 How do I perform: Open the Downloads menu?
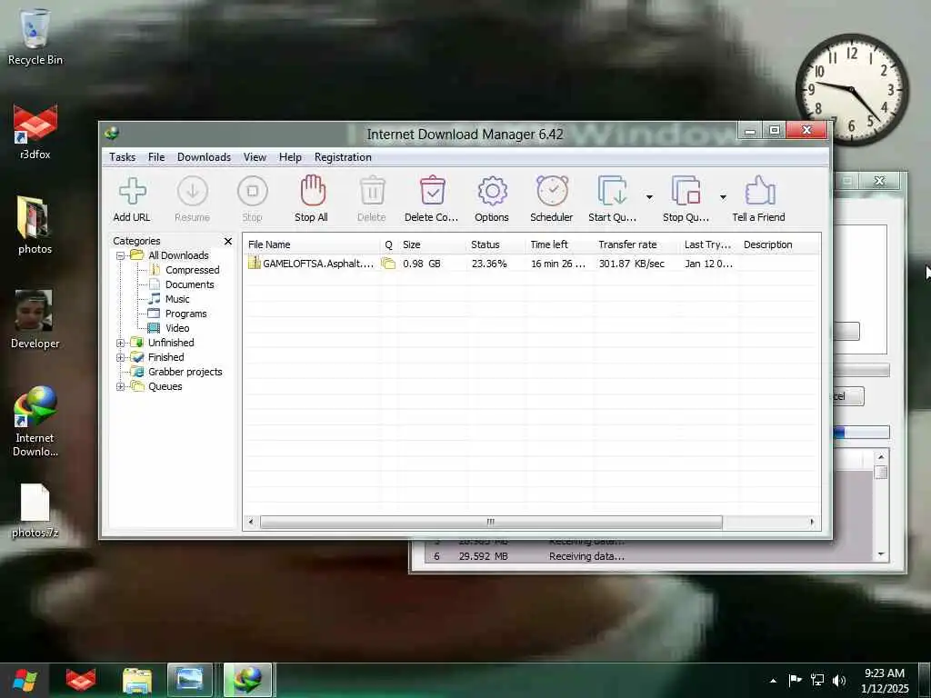click(204, 157)
